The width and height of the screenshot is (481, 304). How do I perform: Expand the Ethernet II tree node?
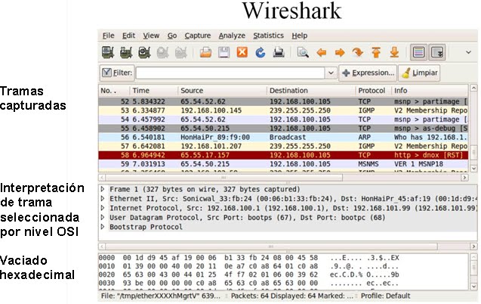pyautogui.click(x=103, y=199)
